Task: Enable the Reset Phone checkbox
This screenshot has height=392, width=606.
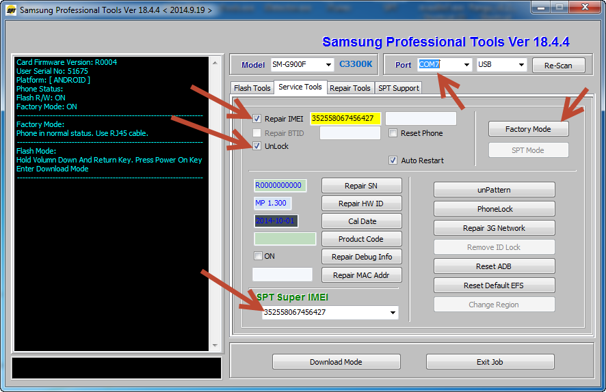Action: [393, 133]
